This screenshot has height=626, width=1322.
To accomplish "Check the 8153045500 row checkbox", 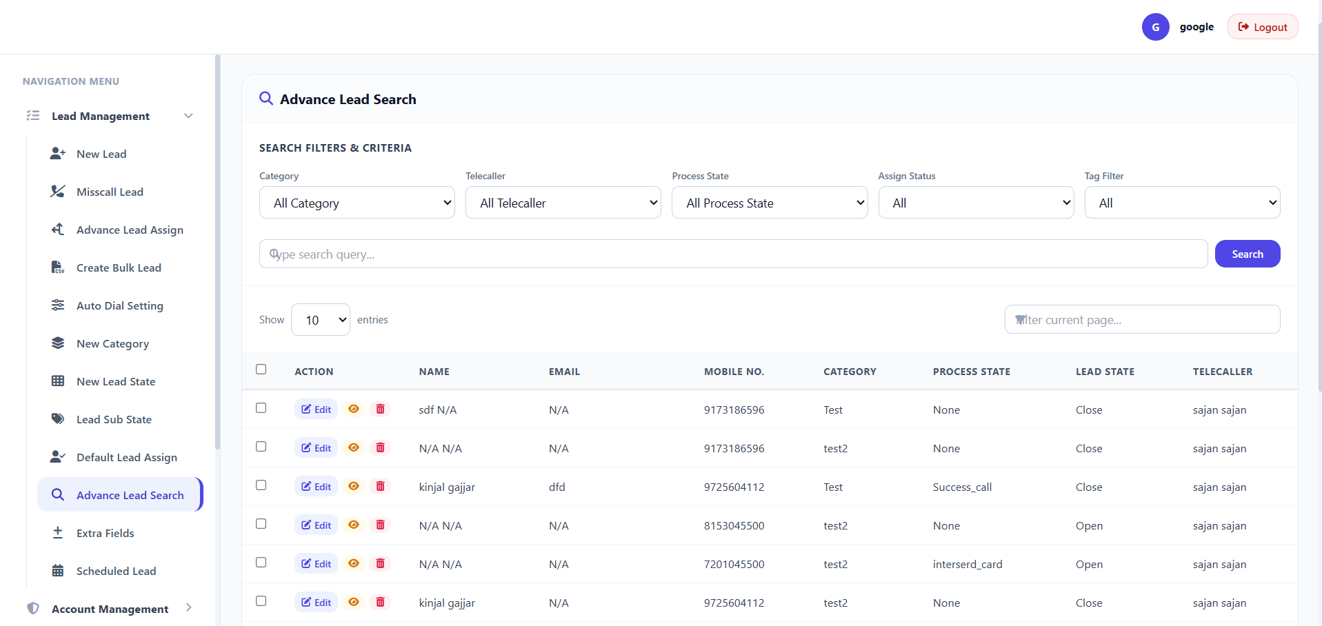I will click(261, 524).
